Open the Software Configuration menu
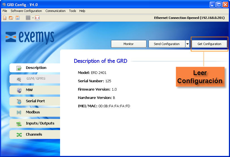Viewport: 230px width, 157px height. [x=26, y=11]
